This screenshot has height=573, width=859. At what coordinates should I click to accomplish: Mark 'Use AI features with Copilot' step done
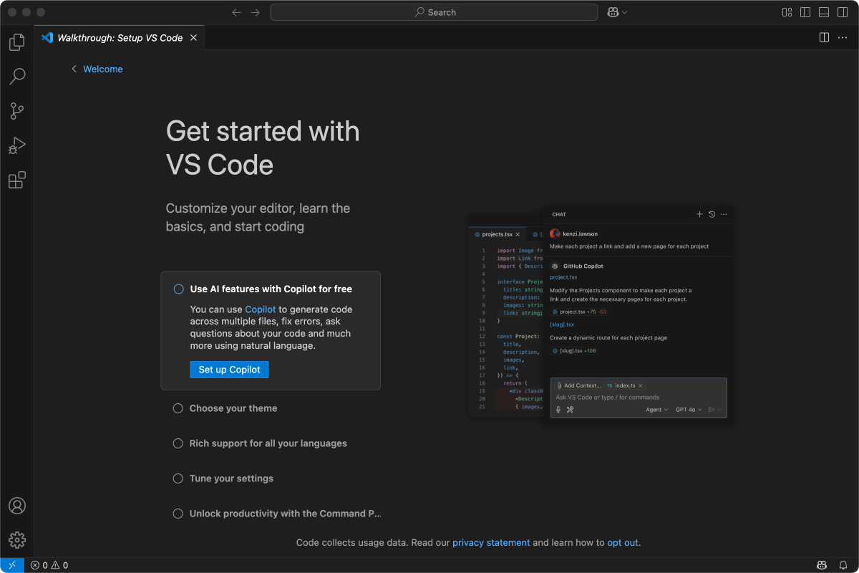(x=178, y=289)
